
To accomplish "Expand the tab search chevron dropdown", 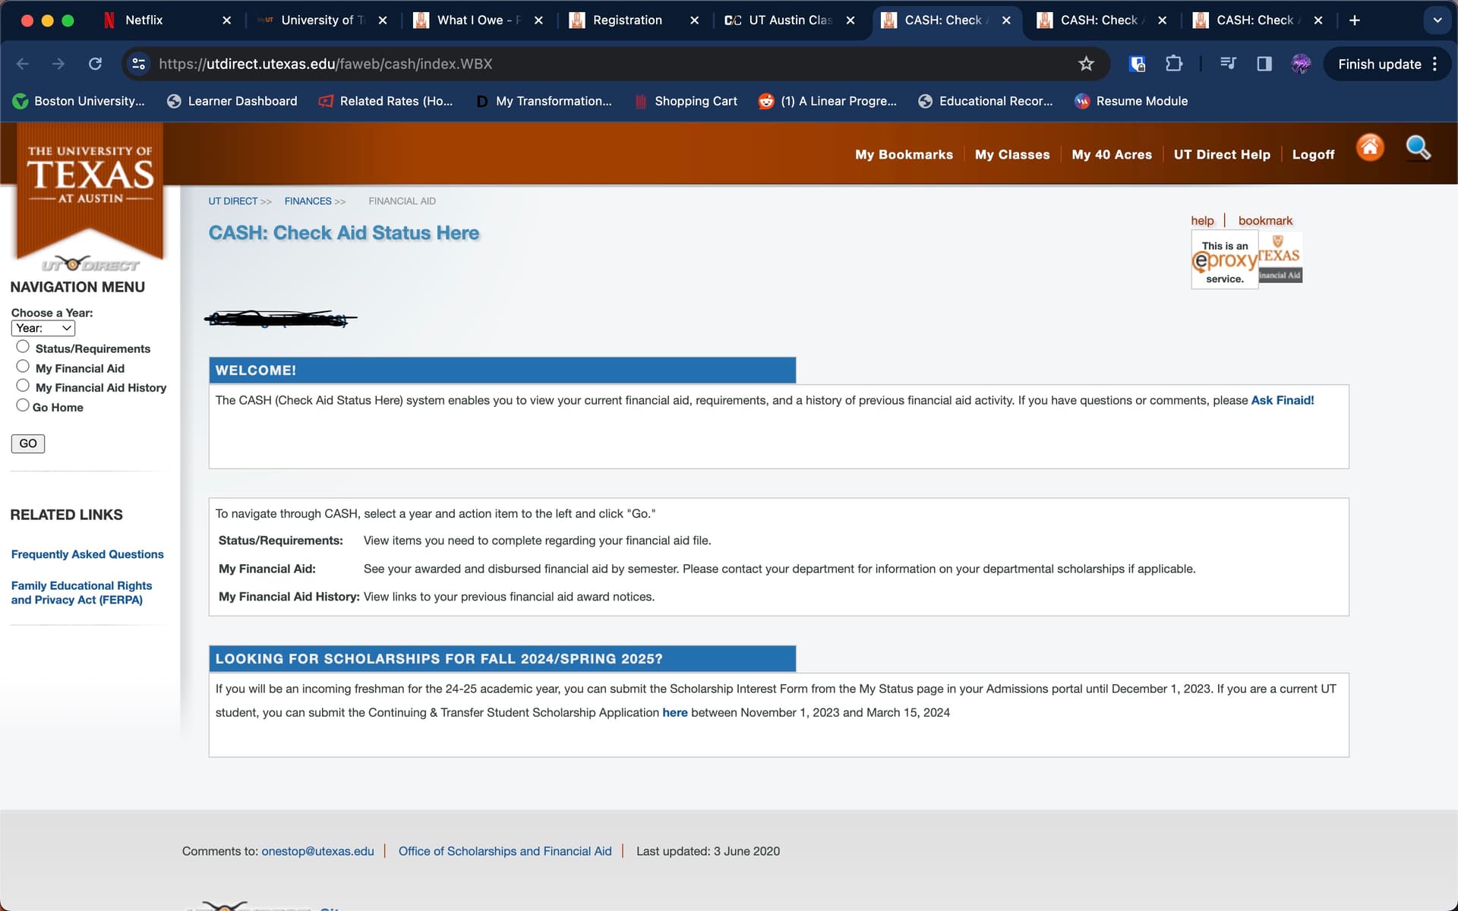I will click(1437, 20).
